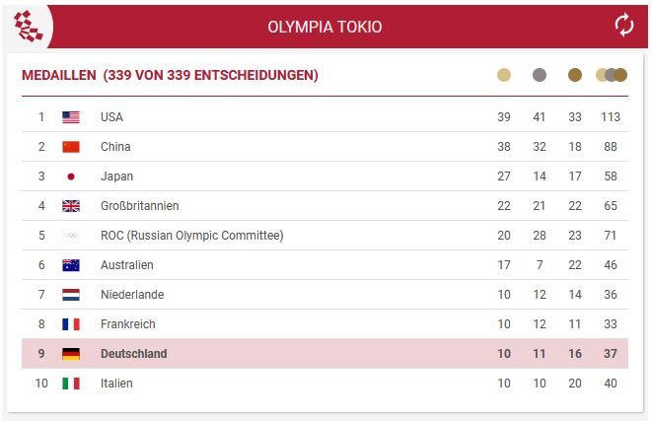Select the ROC (Russian Olympic Committee) row

[325, 236]
